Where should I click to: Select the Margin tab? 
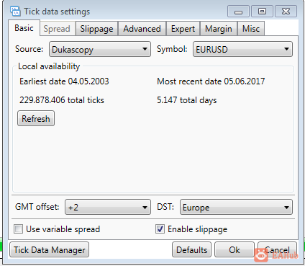tap(219, 29)
